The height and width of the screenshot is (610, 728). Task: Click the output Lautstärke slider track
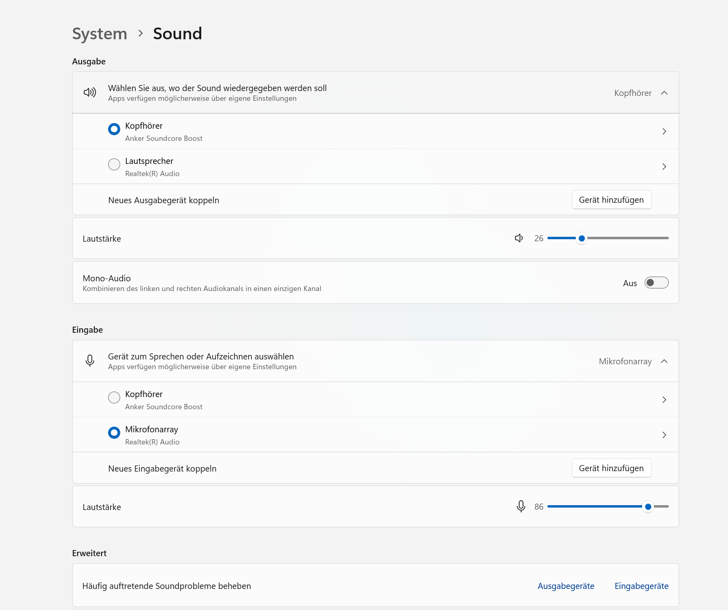pos(628,238)
